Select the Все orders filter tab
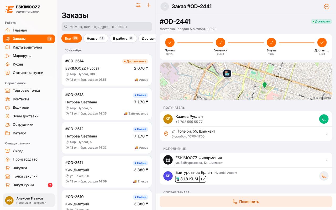The height and width of the screenshot is (210, 336). 72,38
